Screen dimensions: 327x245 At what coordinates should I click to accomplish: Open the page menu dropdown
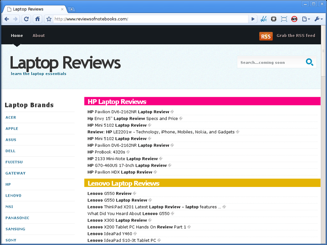(x=306, y=19)
